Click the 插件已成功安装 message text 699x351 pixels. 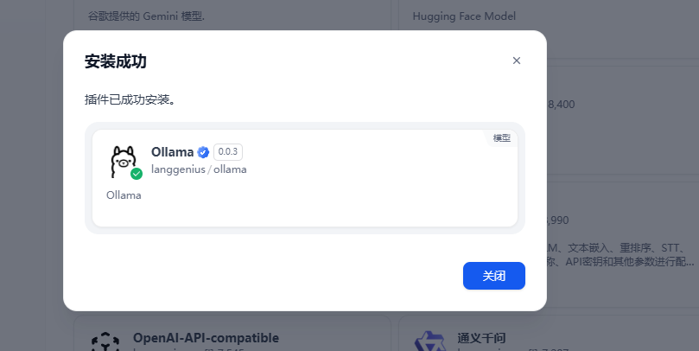(130, 99)
